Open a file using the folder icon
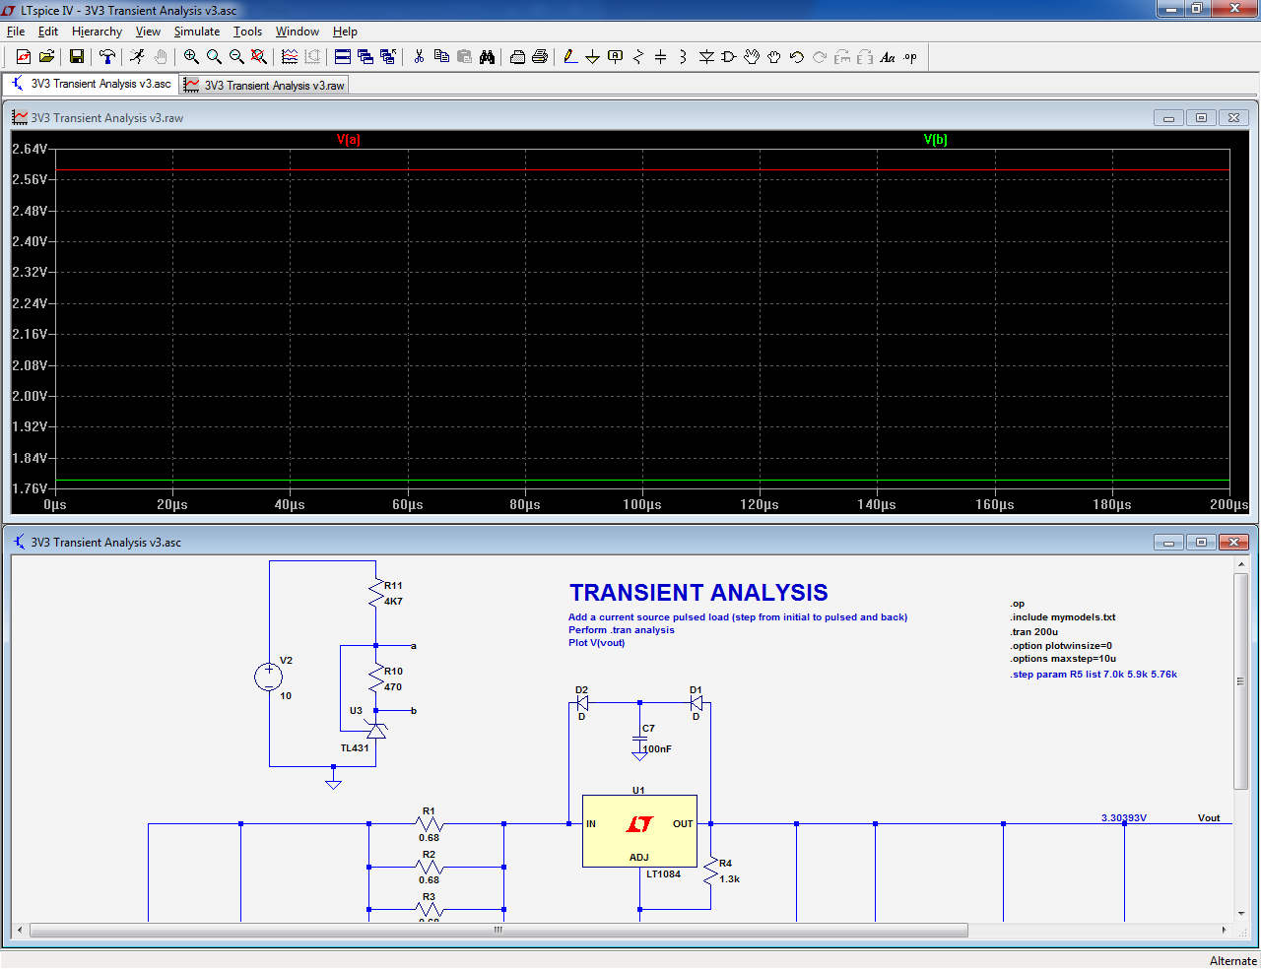Viewport: 1261px width, 969px height. (x=46, y=57)
